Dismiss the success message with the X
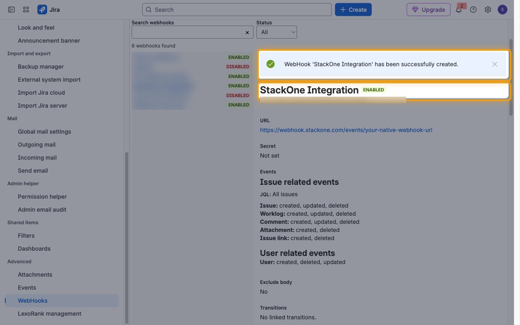The height and width of the screenshot is (325, 520). 494,64
